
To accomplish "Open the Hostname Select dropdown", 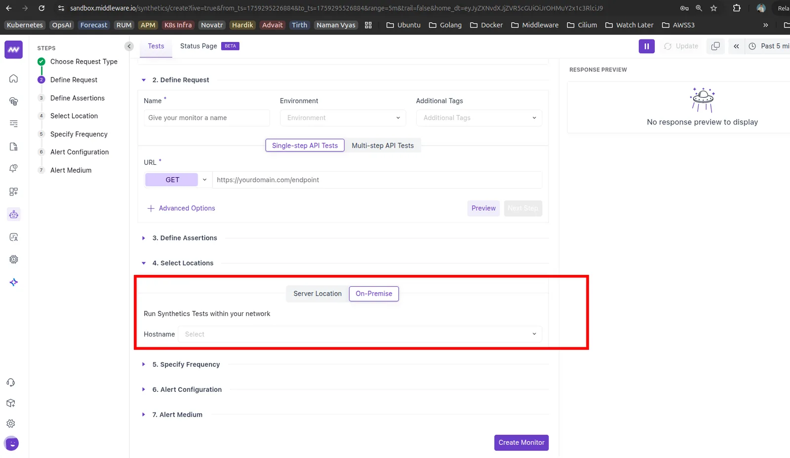I will tap(360, 334).
